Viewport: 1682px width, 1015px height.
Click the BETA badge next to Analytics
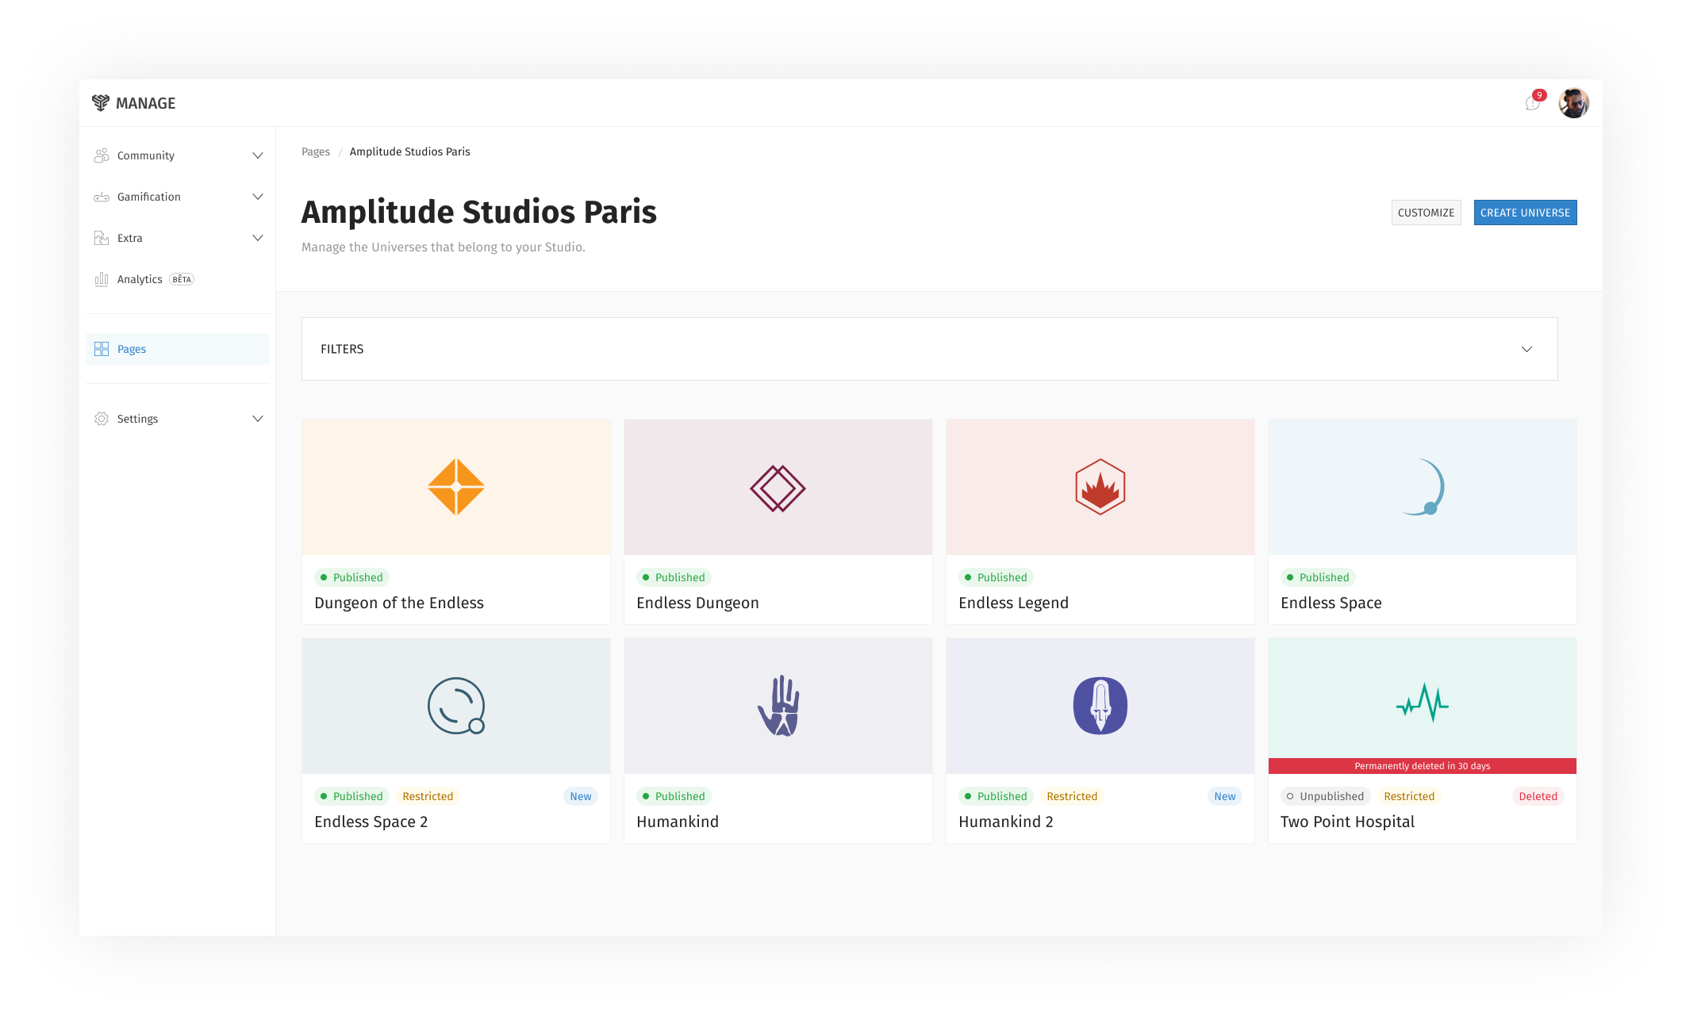click(182, 279)
